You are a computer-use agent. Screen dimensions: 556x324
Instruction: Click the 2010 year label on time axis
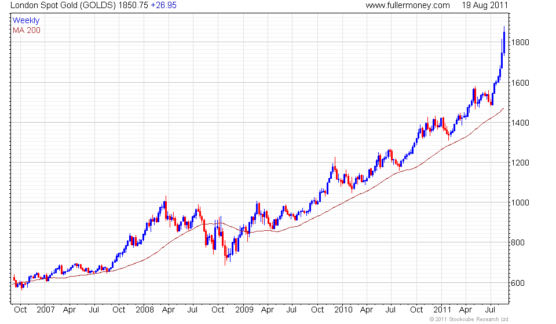pos(343,310)
